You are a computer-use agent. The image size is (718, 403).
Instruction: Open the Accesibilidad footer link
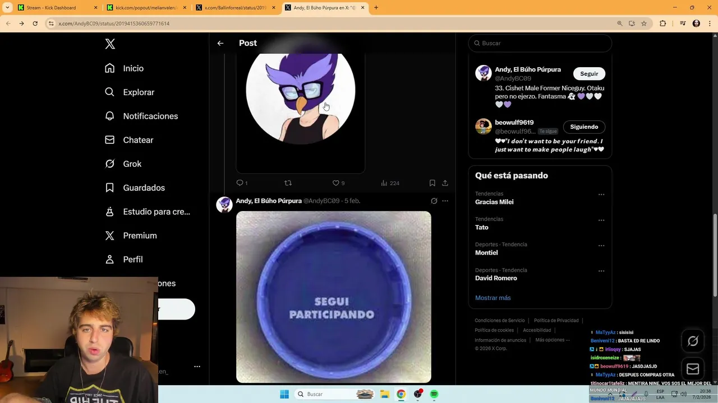click(537, 330)
